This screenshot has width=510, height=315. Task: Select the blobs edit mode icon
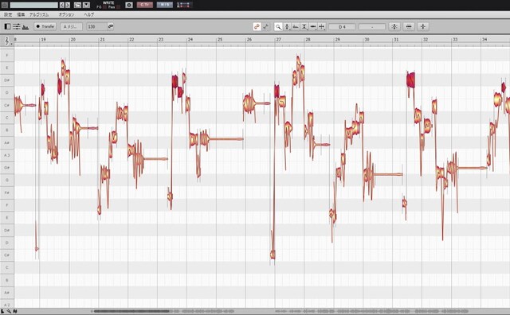point(257,26)
